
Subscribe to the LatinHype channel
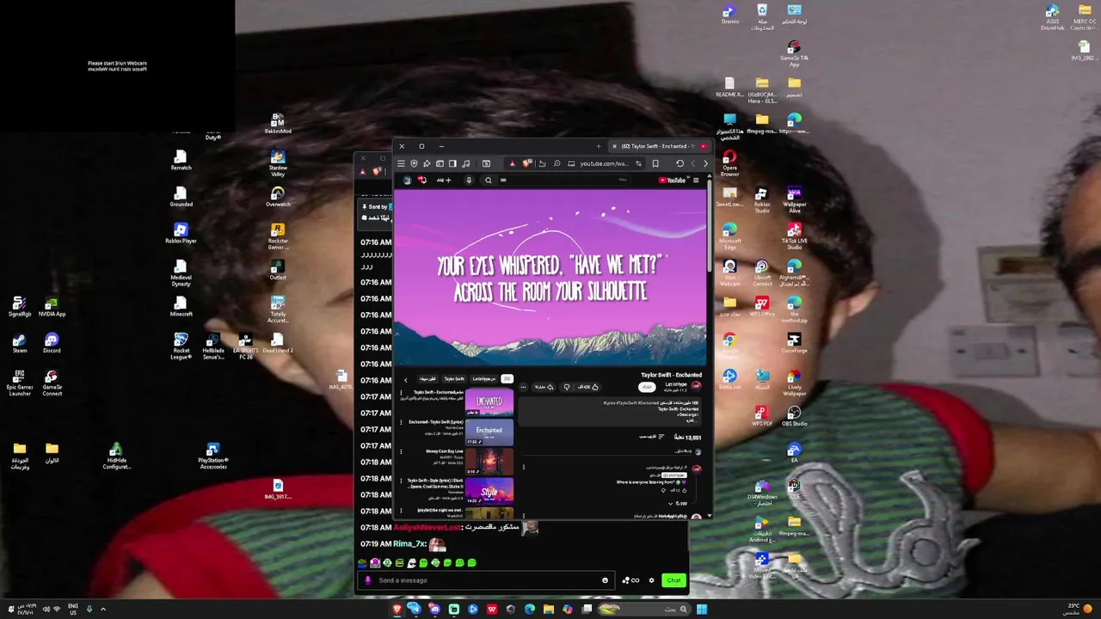pyautogui.click(x=647, y=387)
